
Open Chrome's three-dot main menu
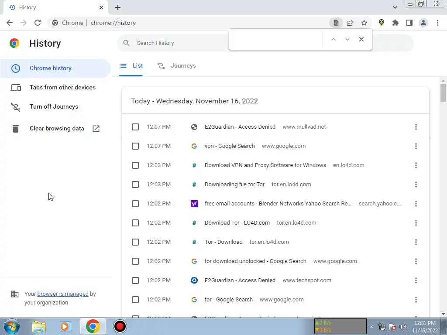437,23
